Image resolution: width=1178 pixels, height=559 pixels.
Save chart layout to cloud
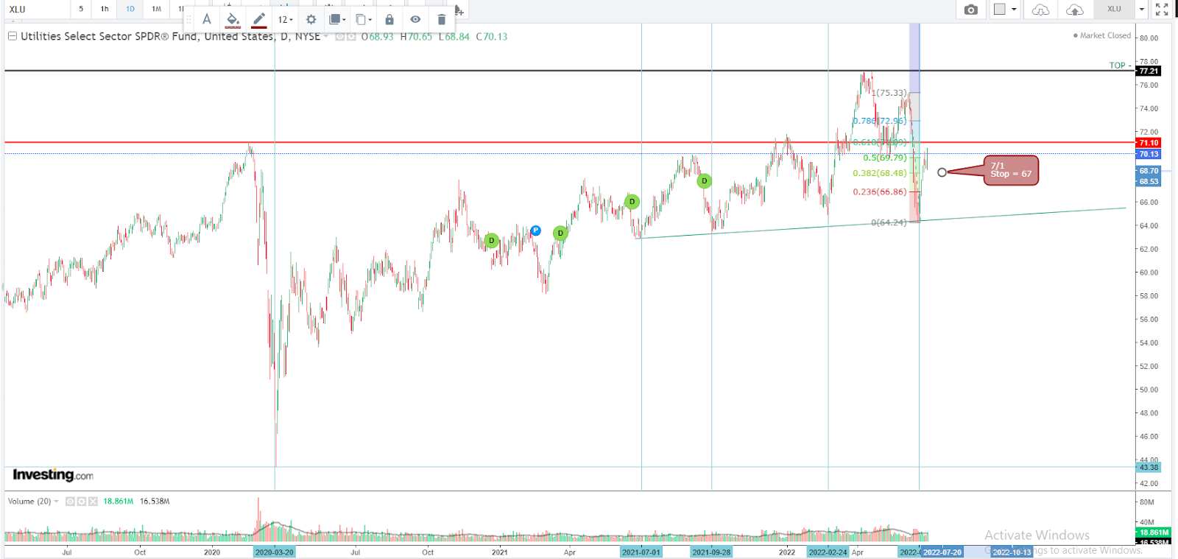pos(1074,10)
